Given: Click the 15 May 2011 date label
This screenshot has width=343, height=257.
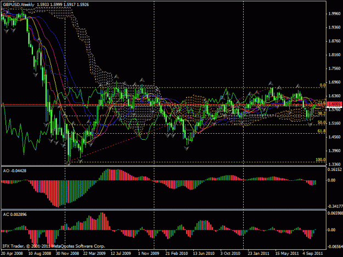Looking at the screenshot, I should [x=287, y=254].
